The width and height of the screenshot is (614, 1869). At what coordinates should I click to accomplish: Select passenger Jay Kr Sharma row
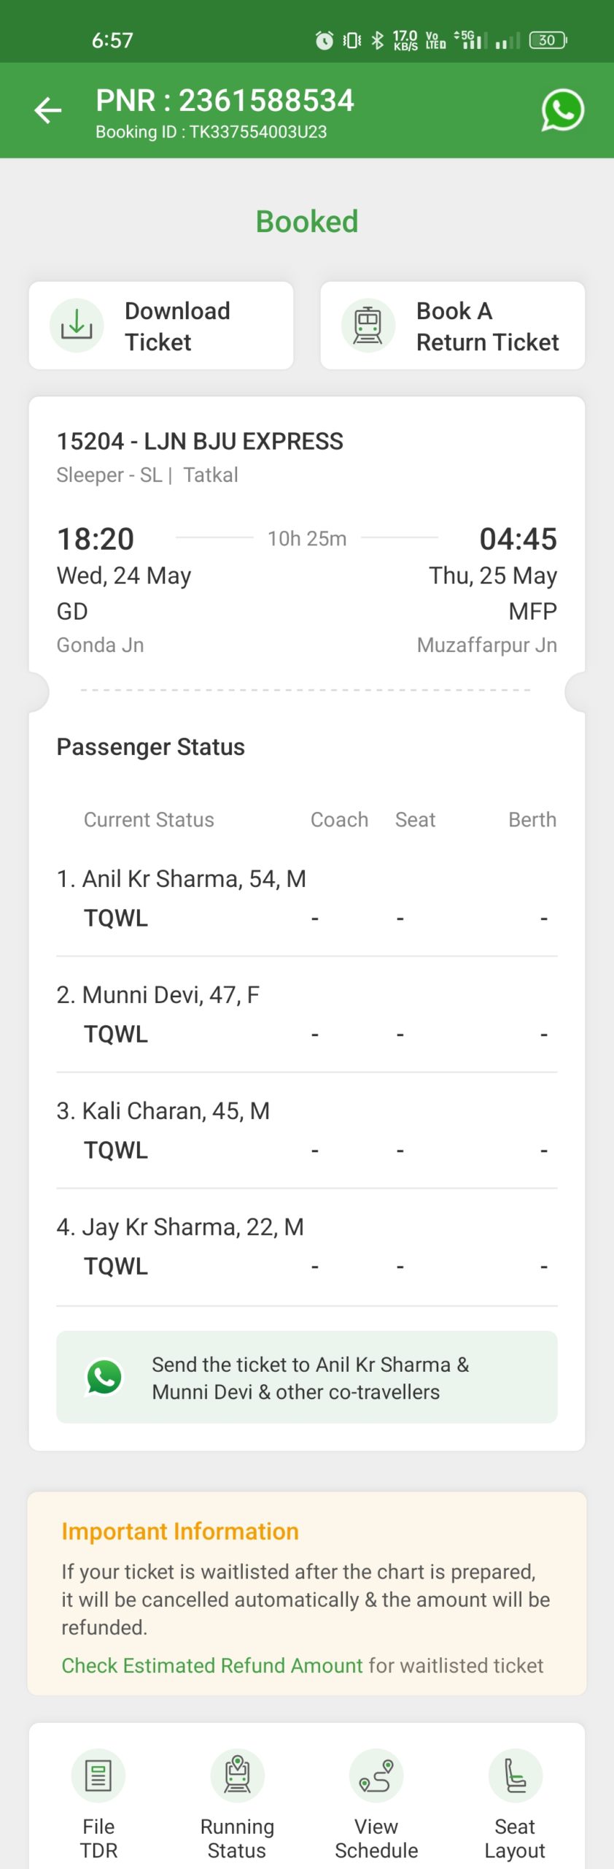tap(306, 1246)
